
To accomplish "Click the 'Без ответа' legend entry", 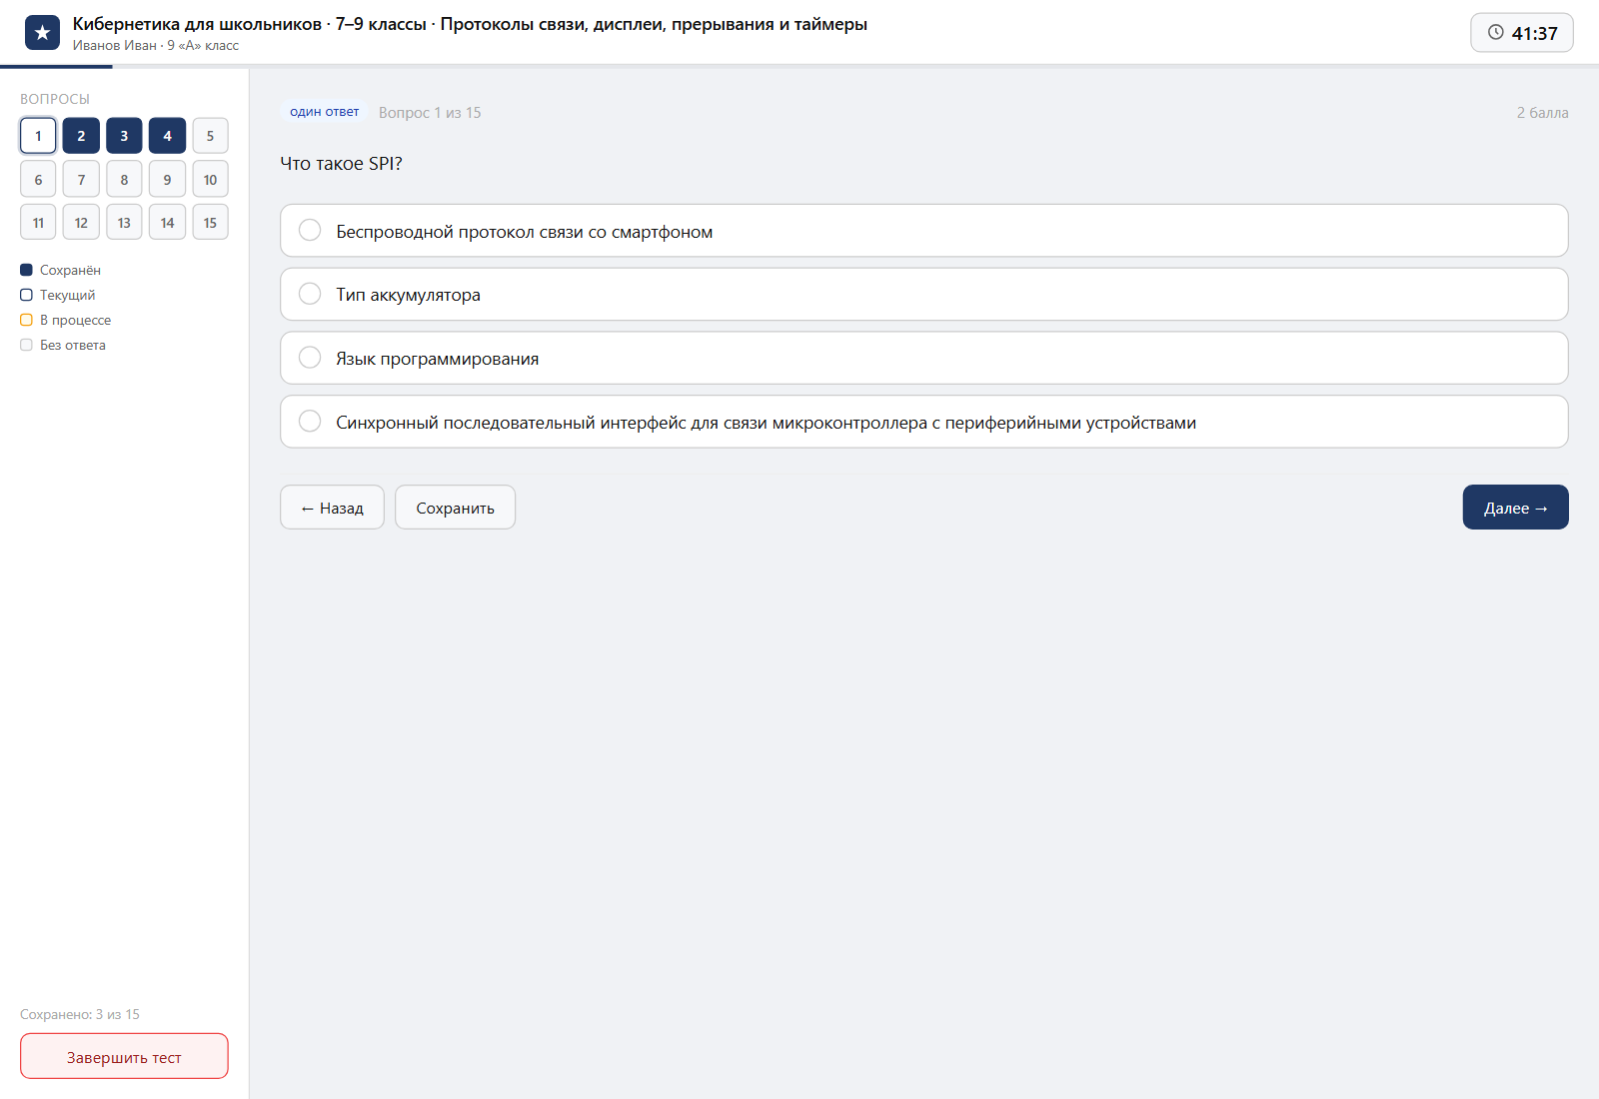I will click(63, 345).
